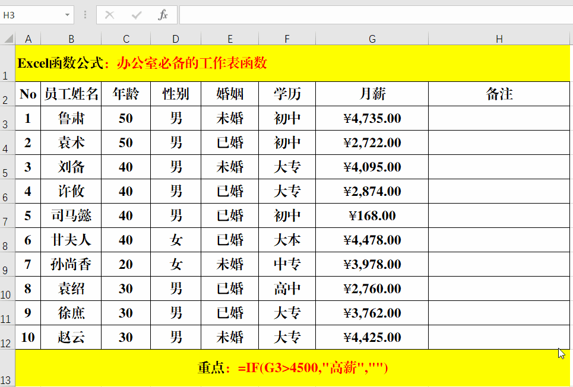Image resolution: width=573 pixels, height=387 pixels.
Task: Click the '中专' education cell
Action: [x=287, y=264]
